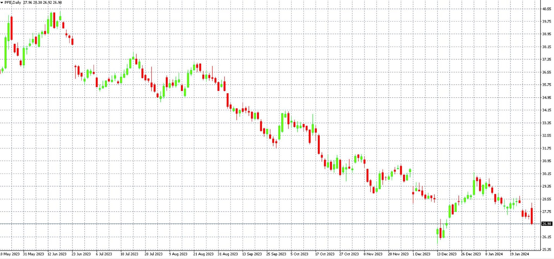Select the 20 Nov 2023 date label
The width and height of the screenshot is (554, 259).
(398, 254)
